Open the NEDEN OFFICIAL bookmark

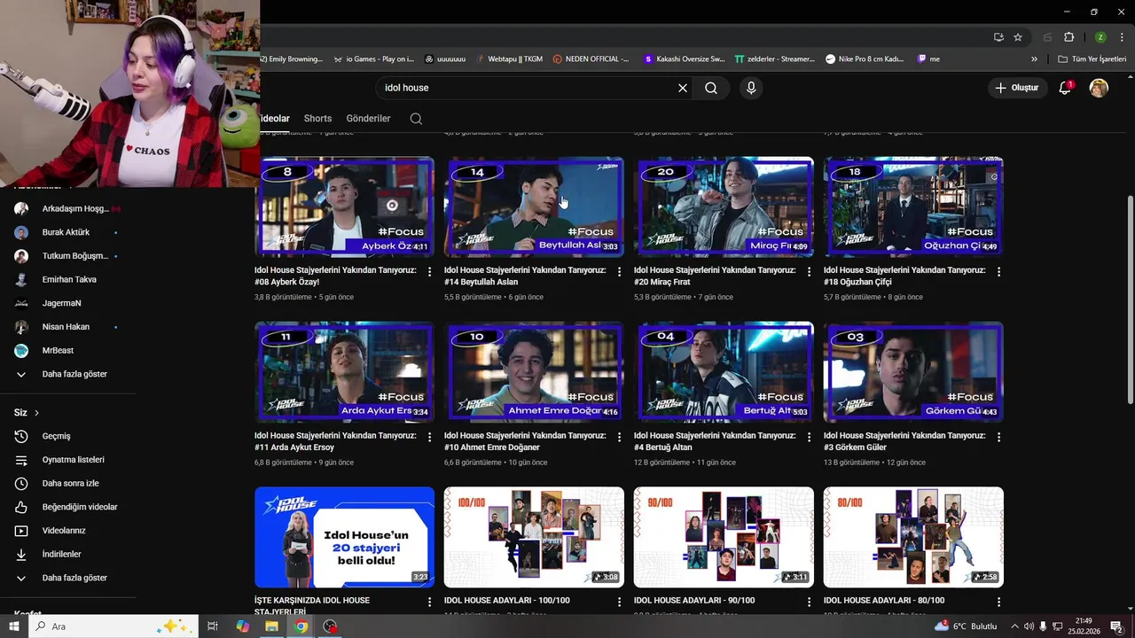(591, 59)
